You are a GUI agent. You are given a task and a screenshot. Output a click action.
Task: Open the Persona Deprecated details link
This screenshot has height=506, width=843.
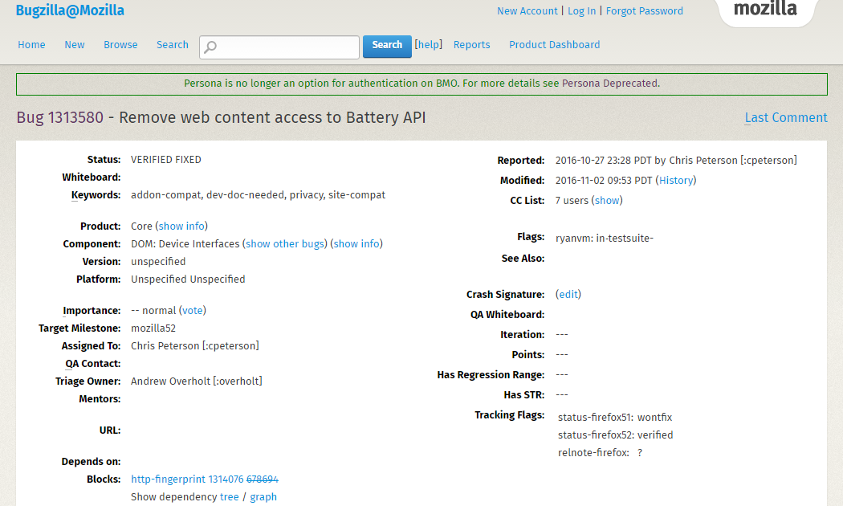(613, 83)
